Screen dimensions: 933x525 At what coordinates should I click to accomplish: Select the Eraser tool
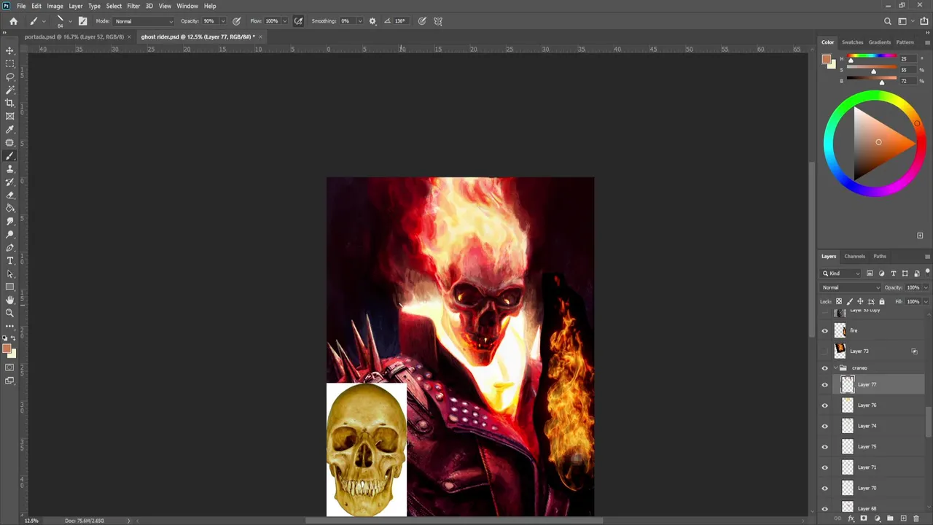point(10,195)
